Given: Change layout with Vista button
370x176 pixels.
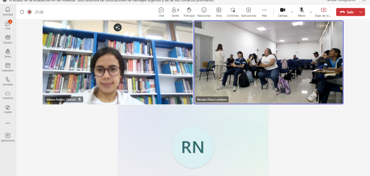Looking at the screenshot, I should (219, 12).
